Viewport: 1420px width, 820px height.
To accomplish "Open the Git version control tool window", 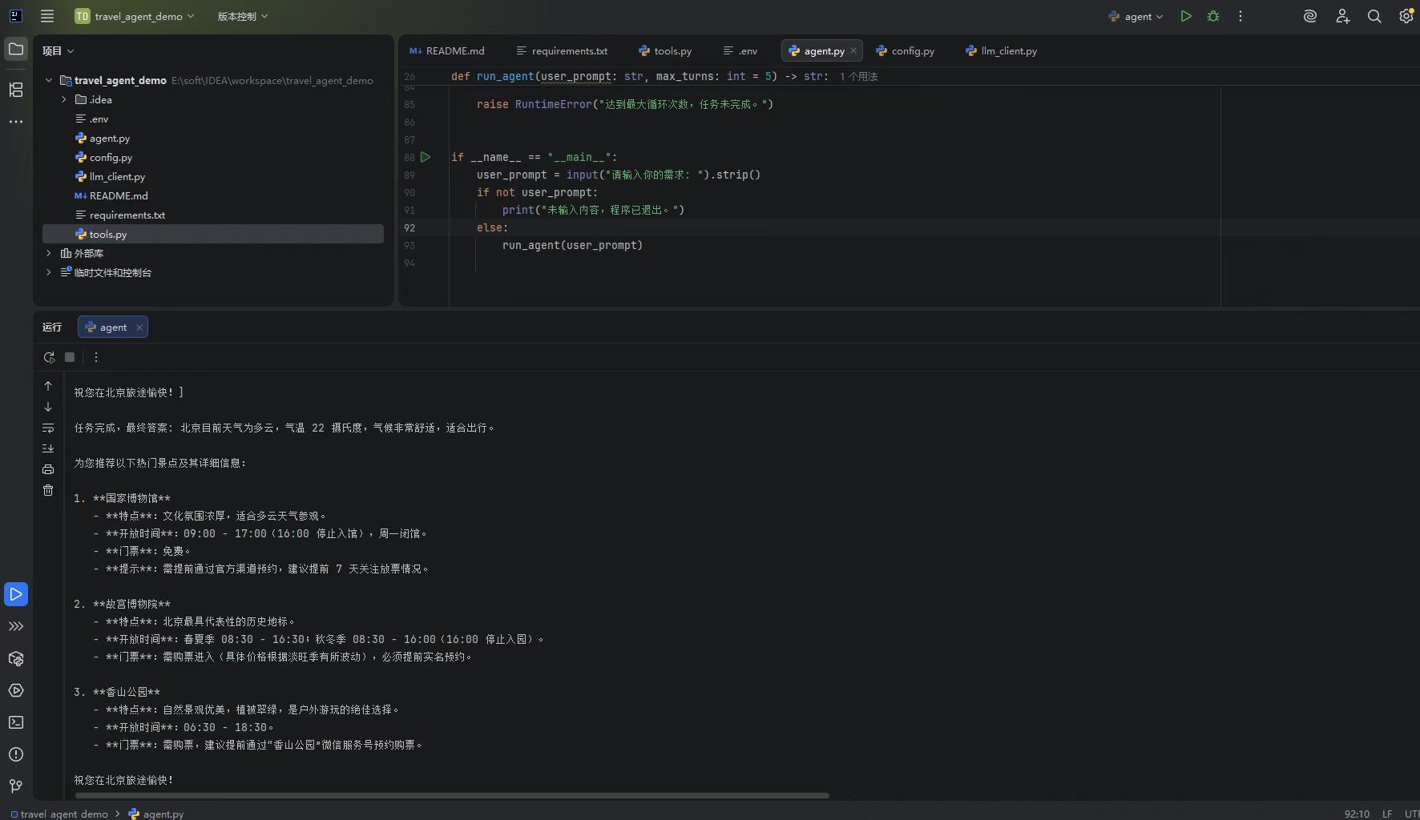I will 16,786.
